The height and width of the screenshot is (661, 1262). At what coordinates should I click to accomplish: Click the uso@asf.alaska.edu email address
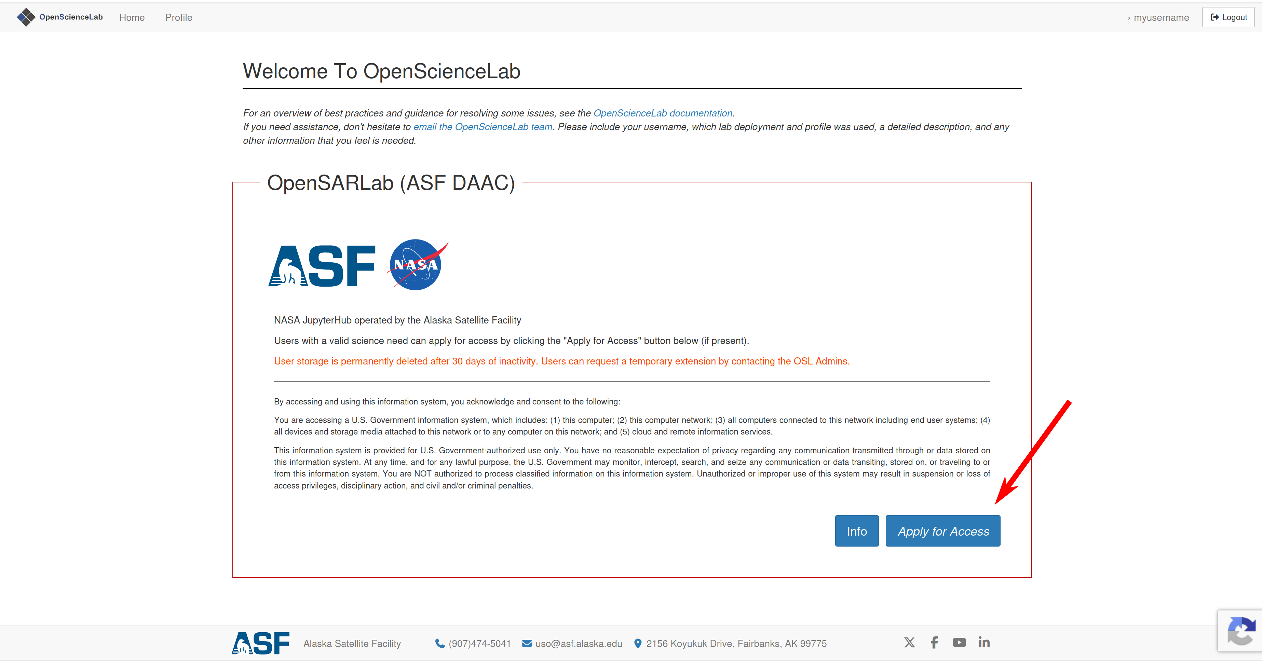[579, 644]
